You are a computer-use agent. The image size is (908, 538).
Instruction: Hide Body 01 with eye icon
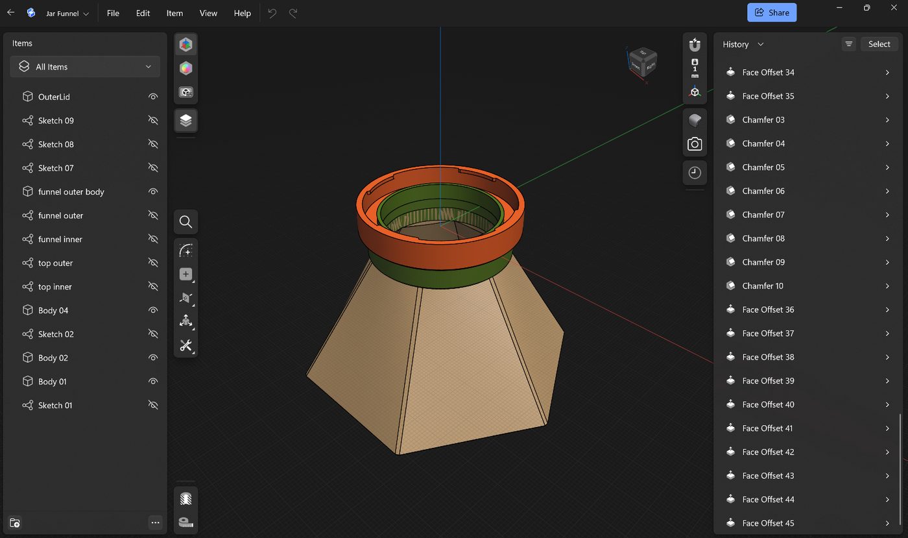coord(153,382)
